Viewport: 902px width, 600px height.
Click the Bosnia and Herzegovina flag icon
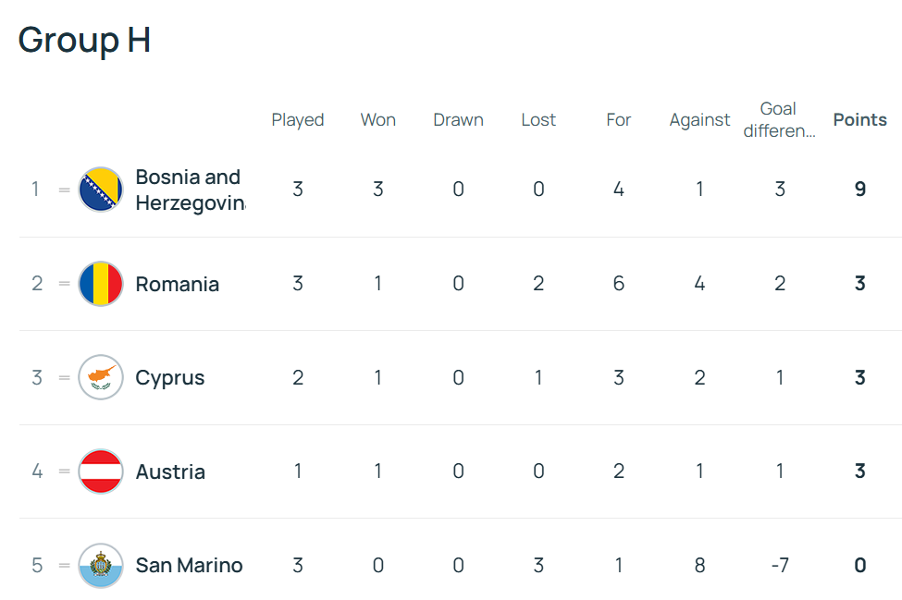(x=101, y=190)
